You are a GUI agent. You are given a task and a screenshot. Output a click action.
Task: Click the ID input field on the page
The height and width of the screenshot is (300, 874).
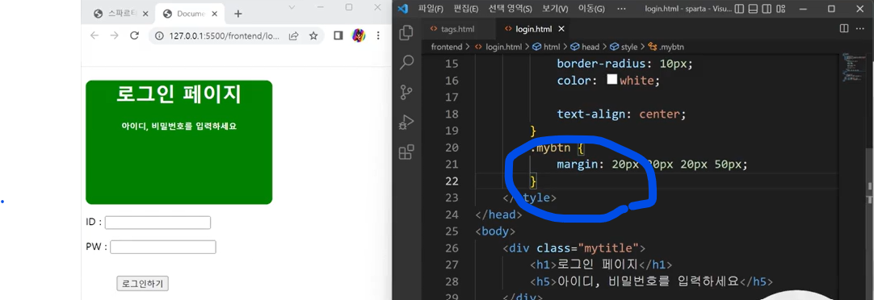[x=158, y=223]
